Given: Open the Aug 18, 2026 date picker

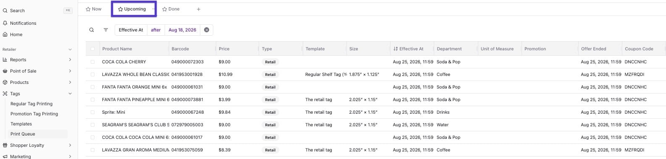Looking at the screenshot, I should (x=182, y=30).
